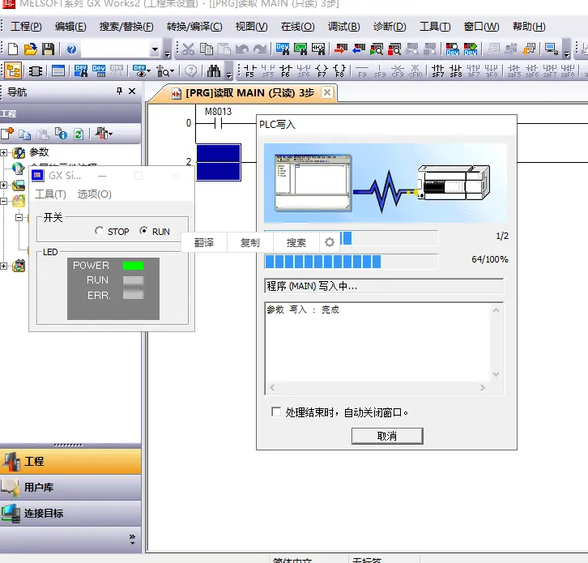This screenshot has width=588, height=563.
Task: Open 选项(O) menu in GX Simulator window
Action: coord(95,194)
